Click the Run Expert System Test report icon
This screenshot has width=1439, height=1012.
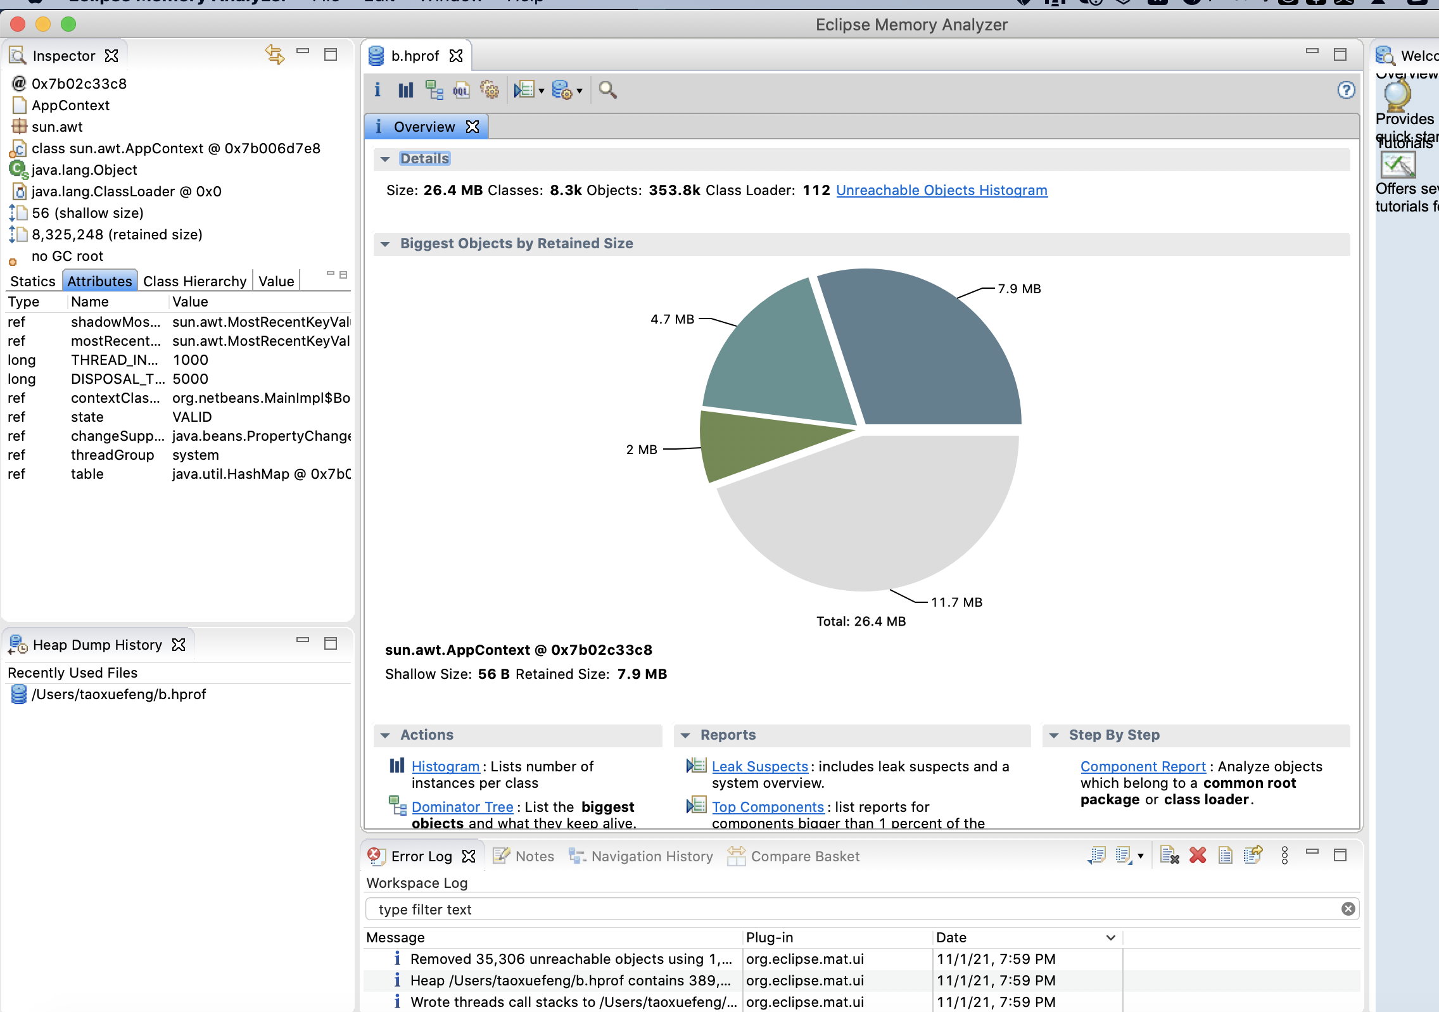(524, 90)
